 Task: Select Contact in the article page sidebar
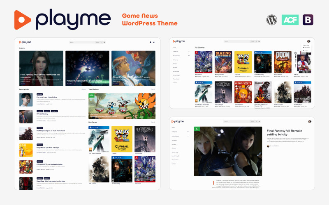(x=174, y=164)
